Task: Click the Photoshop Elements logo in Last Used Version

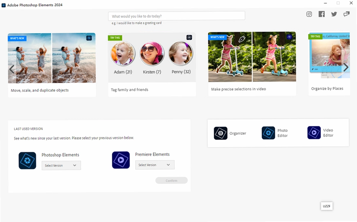Action: (27, 160)
